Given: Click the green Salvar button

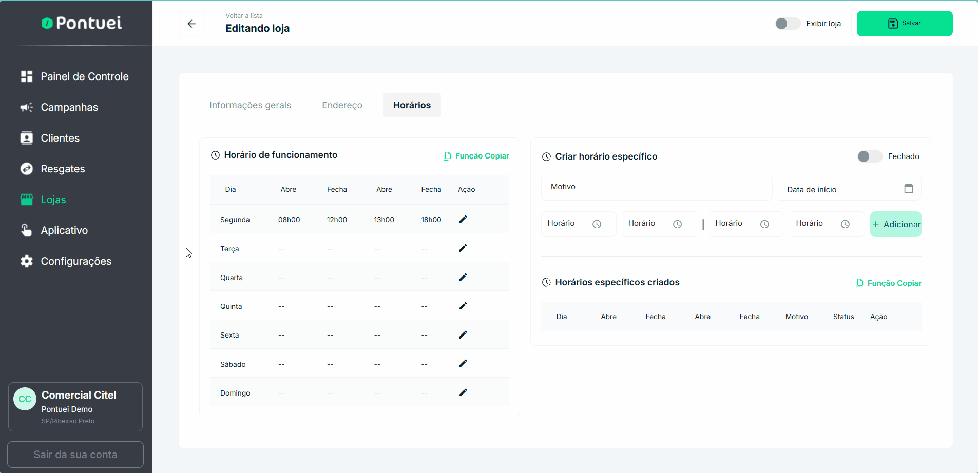Looking at the screenshot, I should click(904, 24).
